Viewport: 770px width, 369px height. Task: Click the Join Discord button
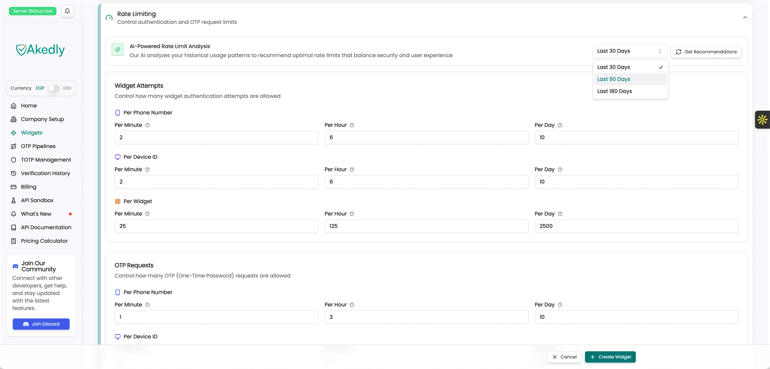[x=41, y=324]
